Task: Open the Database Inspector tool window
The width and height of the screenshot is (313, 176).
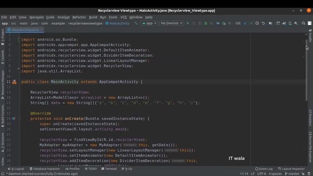Action: pyautogui.click(x=45, y=169)
